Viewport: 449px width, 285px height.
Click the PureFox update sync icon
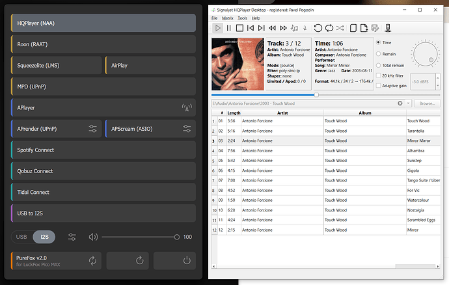pyautogui.click(x=93, y=260)
